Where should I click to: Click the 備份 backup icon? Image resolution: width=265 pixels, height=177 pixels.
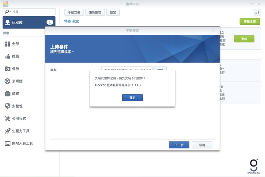point(7,69)
